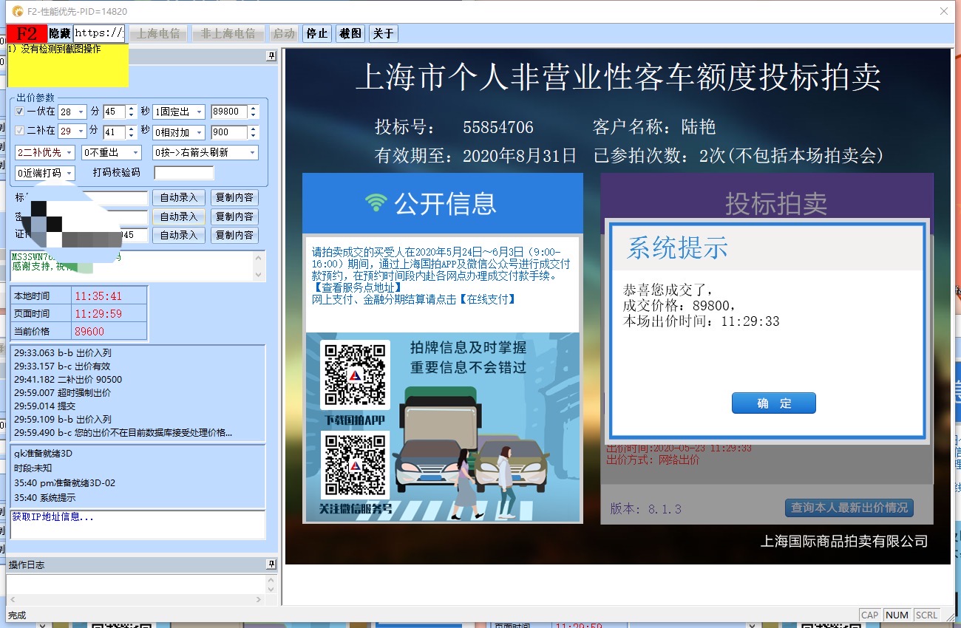Screen dimensions: 961x628
Task: Click 自动录入 in the first row
Action: (179, 197)
